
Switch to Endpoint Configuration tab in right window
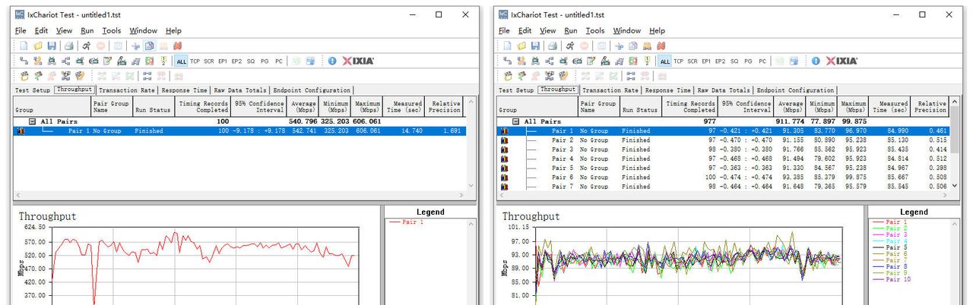[795, 90]
